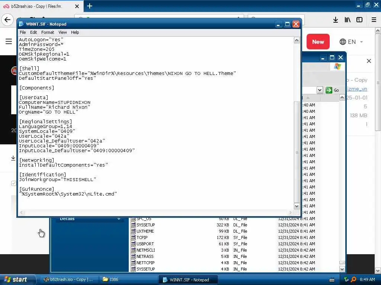Open browser hamburger menu
Viewport: 381px width, 285px height.
click(x=374, y=20)
